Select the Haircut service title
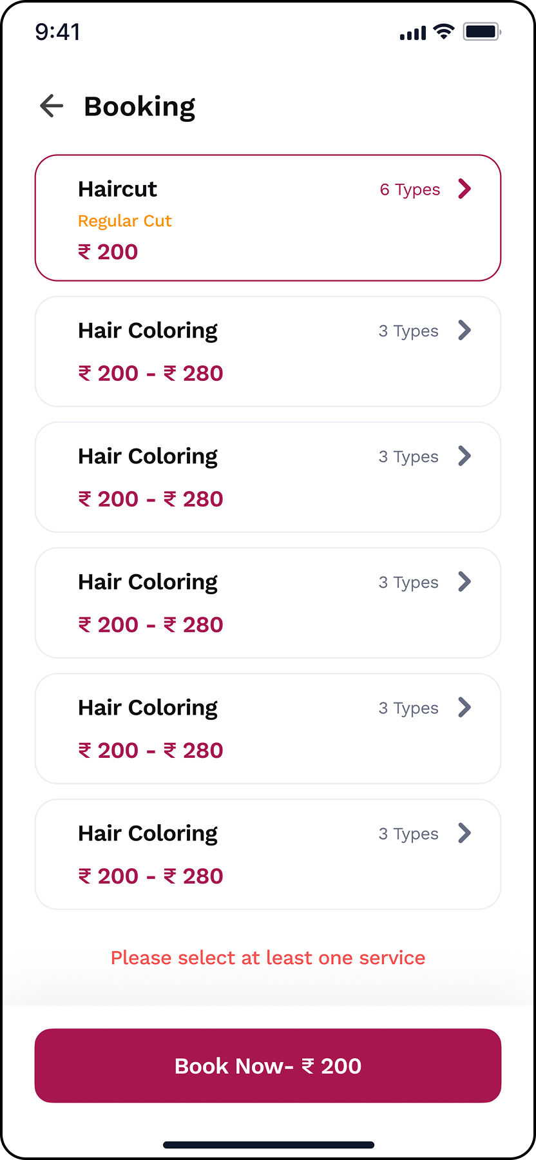This screenshot has width=536, height=1160. coord(117,189)
